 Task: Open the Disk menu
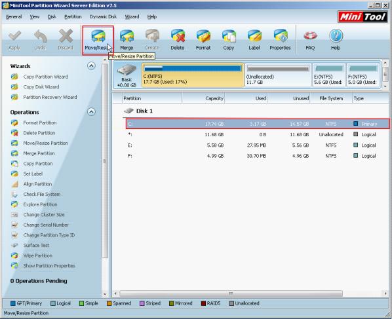(52, 17)
